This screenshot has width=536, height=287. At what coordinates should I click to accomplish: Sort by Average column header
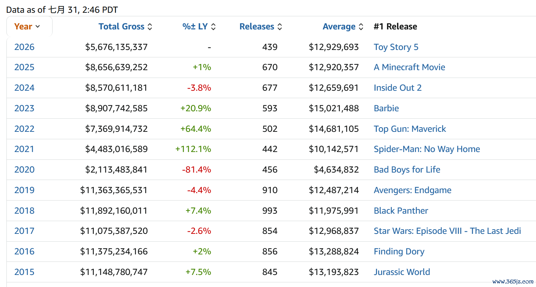click(x=343, y=27)
